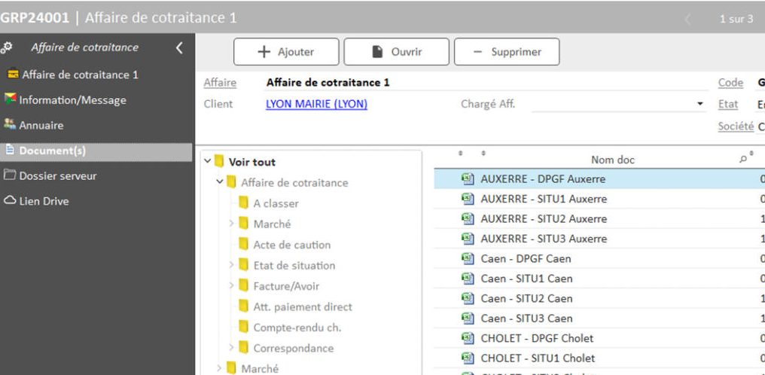
Task: Click Excel icon of Caen - SITU3 Caen
Action: [x=468, y=319]
